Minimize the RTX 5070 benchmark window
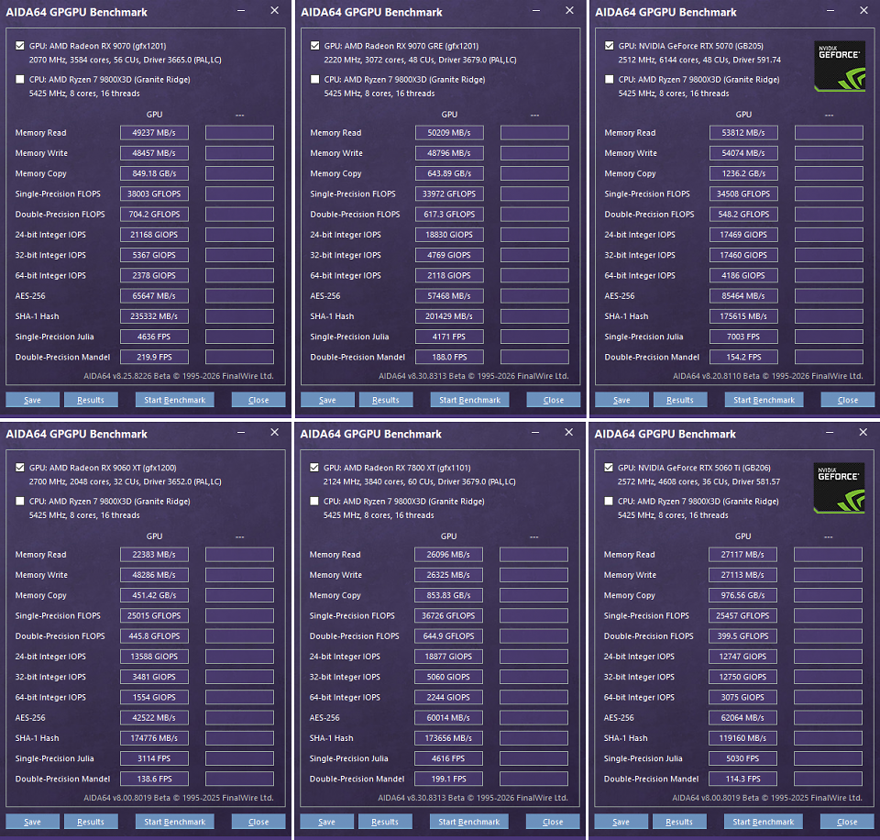 (830, 11)
